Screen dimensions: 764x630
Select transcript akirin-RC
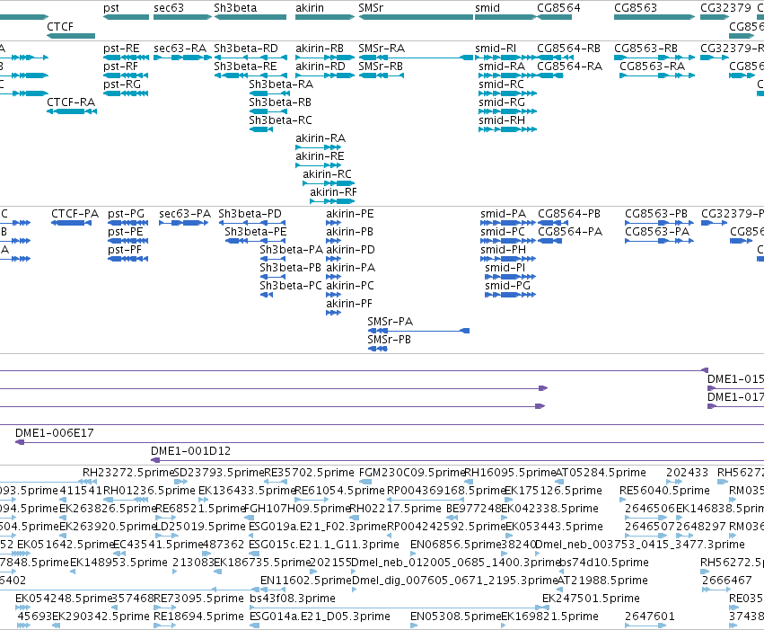[x=329, y=183]
